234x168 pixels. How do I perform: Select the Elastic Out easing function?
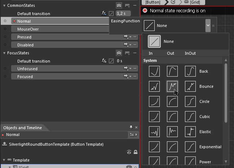pos(172,132)
